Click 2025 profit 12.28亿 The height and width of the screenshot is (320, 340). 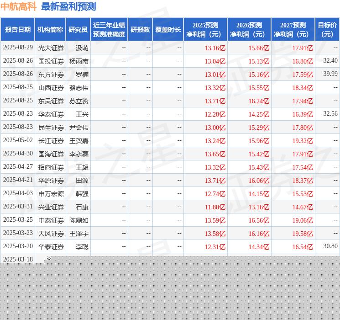pos(215,114)
